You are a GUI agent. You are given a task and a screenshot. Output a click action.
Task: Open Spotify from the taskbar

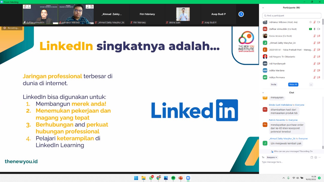[173, 178]
